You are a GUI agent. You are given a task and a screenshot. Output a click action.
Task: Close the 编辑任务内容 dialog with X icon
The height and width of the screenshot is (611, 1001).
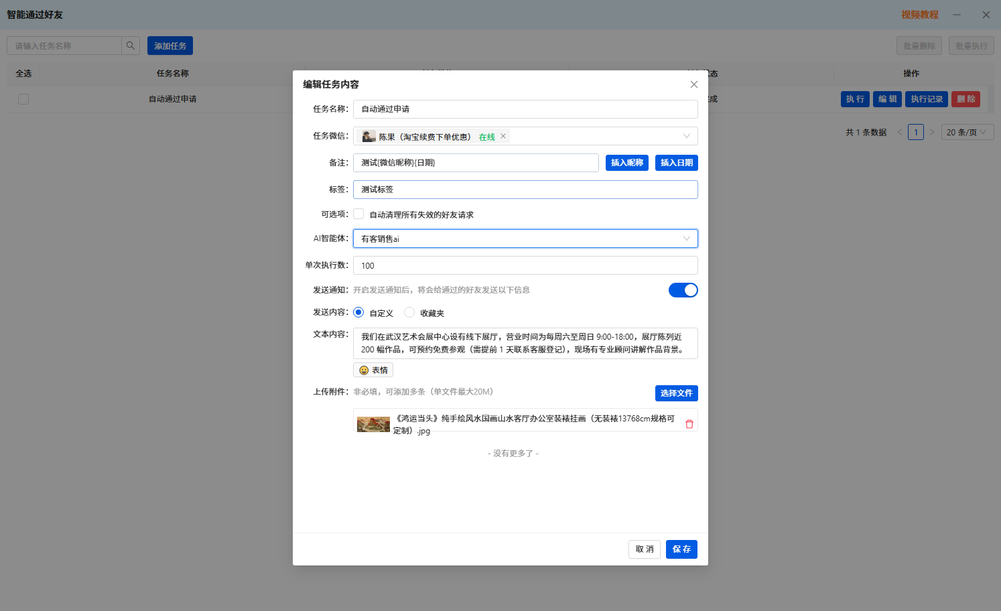tap(693, 84)
